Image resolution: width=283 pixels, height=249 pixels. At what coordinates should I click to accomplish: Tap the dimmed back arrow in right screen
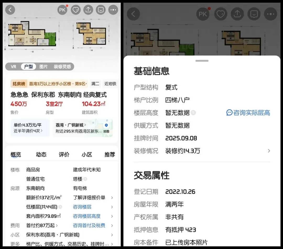133,14
